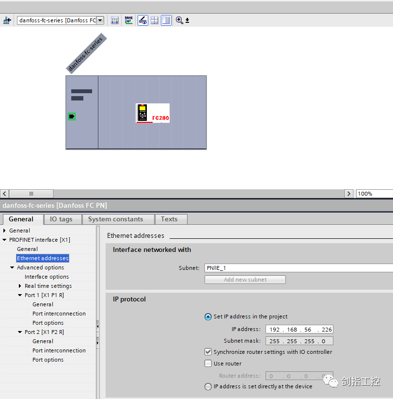
Task: Click the page break preview icon
Action: click(x=154, y=20)
